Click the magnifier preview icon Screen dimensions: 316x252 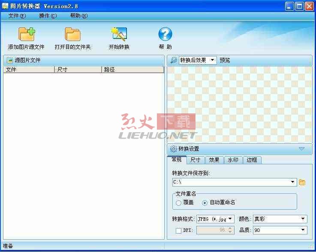(174, 60)
